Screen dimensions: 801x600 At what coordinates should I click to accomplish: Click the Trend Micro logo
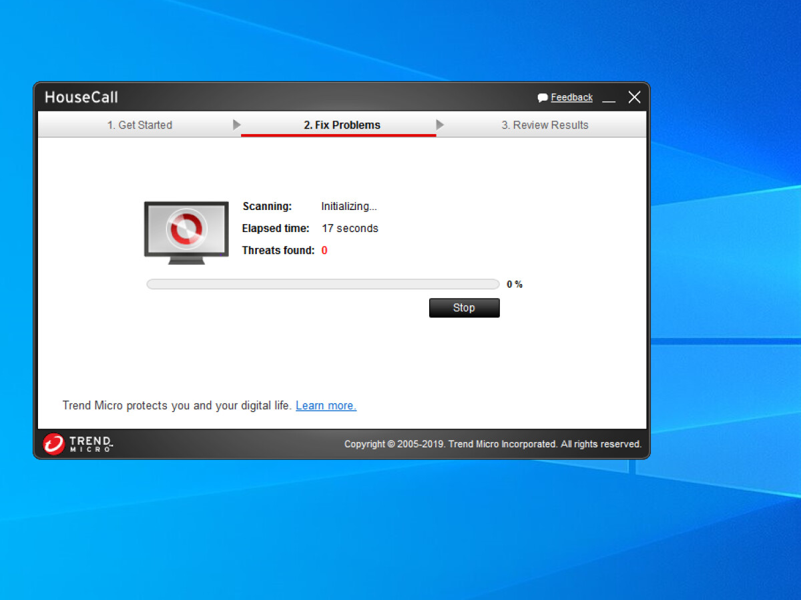click(78, 444)
